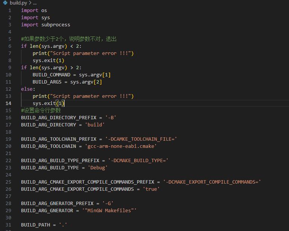289x231 pixels.
Task: Click the Chinese comment on line 5
Action: tap(69, 39)
